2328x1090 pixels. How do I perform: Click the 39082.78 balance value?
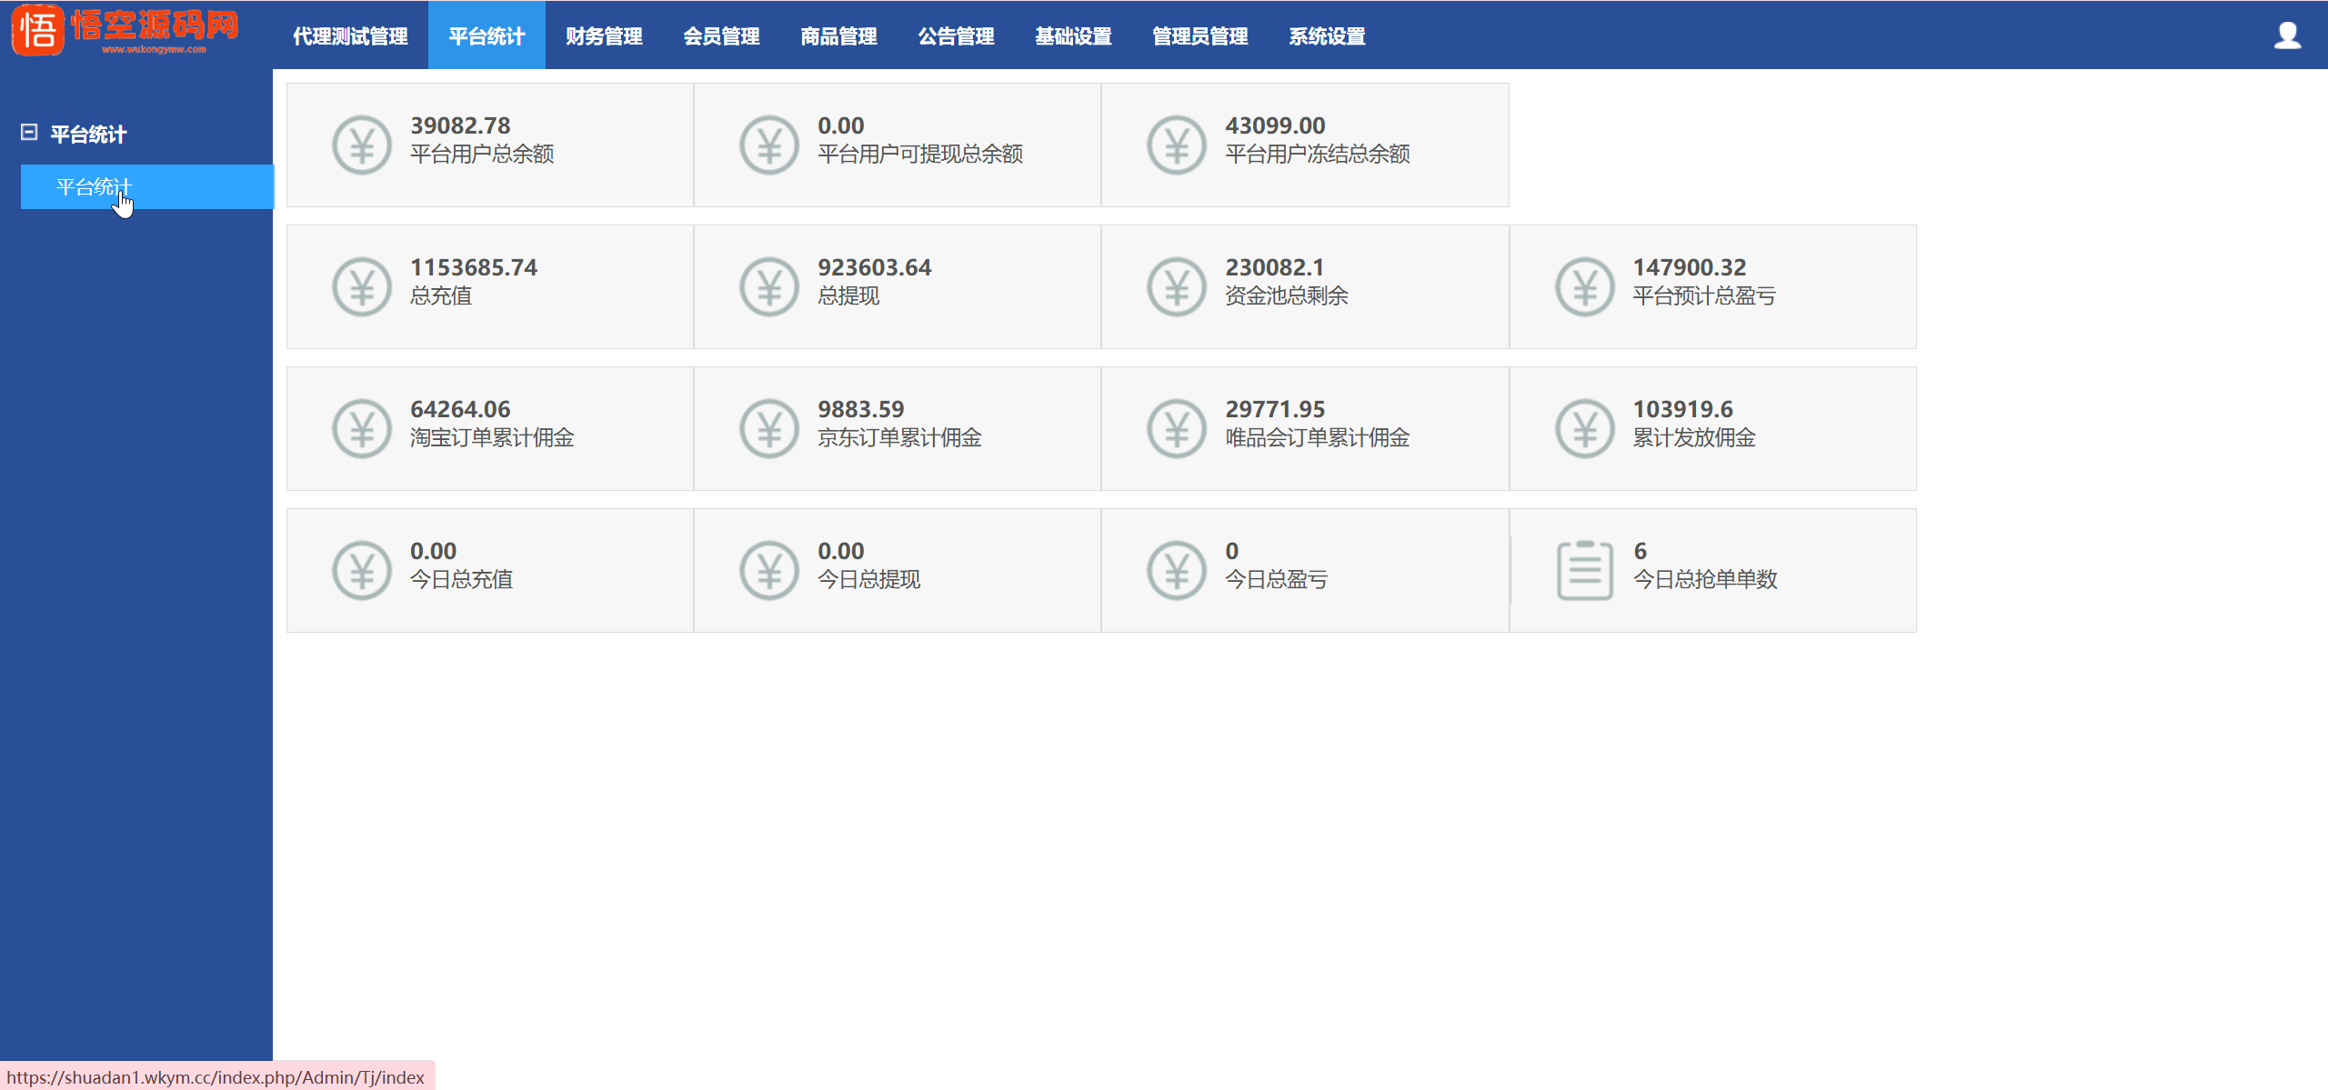460,125
